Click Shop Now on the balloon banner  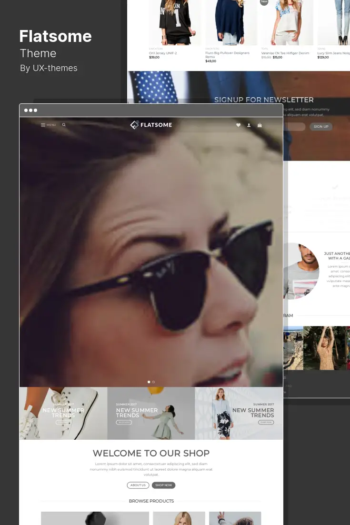pos(123,422)
